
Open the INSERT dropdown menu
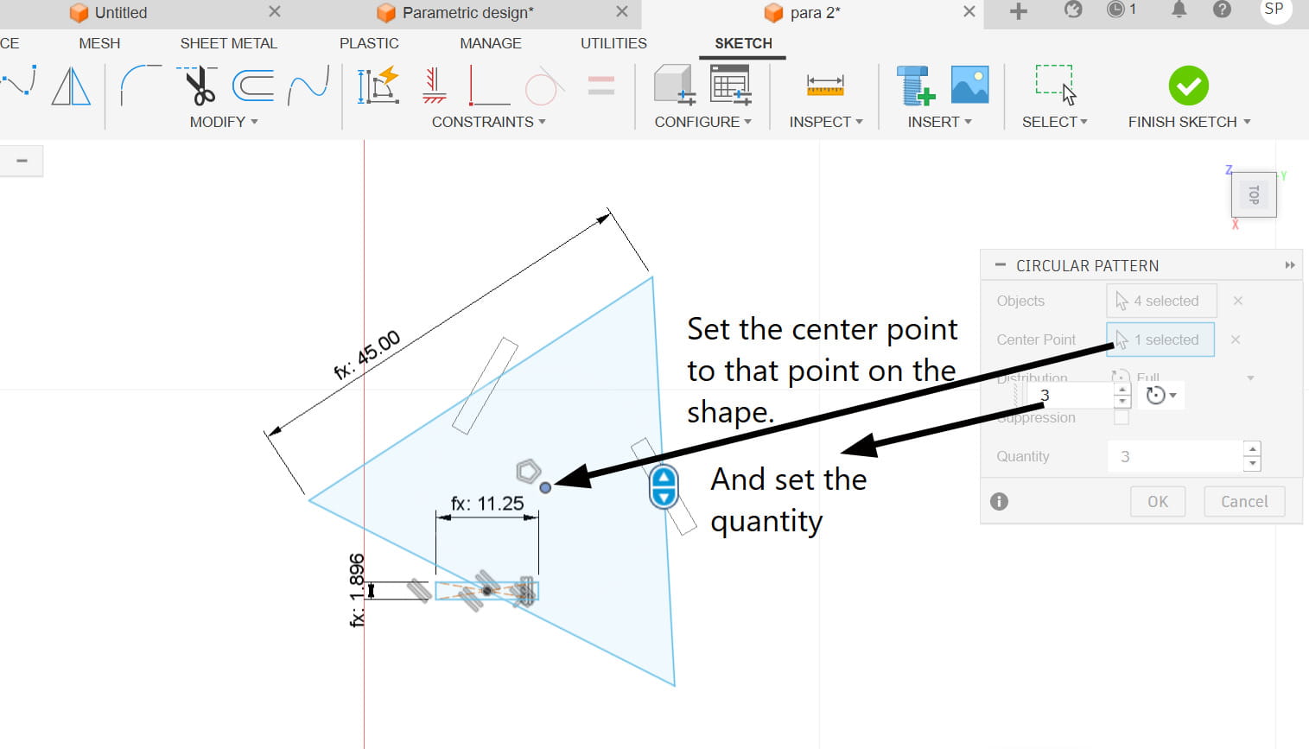pyautogui.click(x=940, y=122)
